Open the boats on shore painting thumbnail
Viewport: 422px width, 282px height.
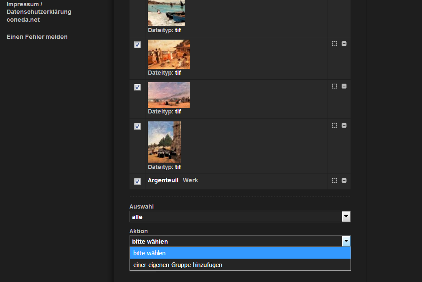(166, 13)
